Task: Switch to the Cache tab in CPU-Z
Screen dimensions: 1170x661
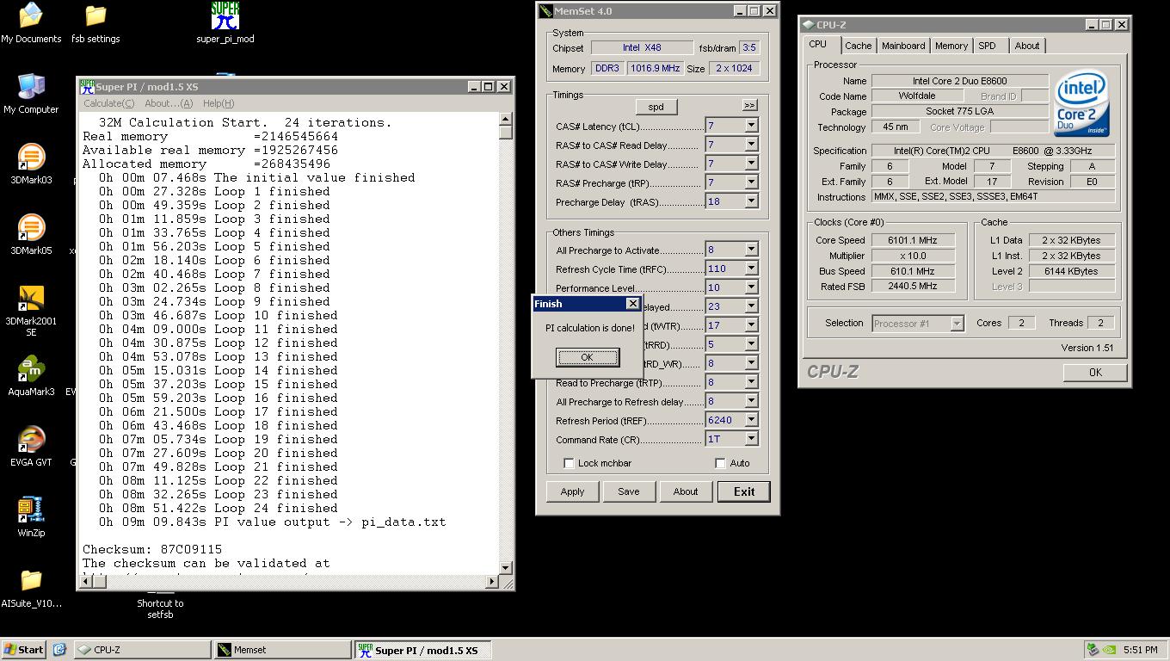Action: pyautogui.click(x=858, y=46)
